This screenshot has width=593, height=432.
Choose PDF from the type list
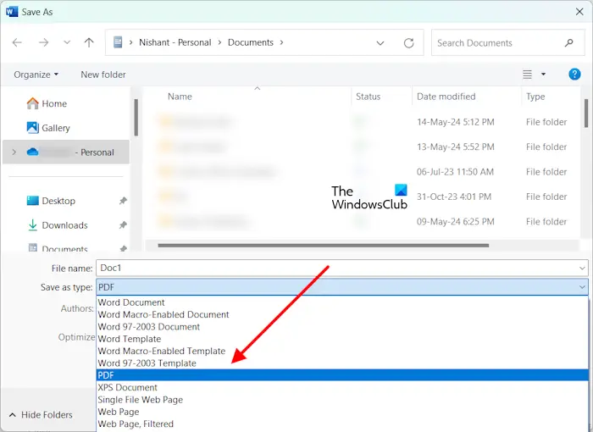click(x=342, y=375)
